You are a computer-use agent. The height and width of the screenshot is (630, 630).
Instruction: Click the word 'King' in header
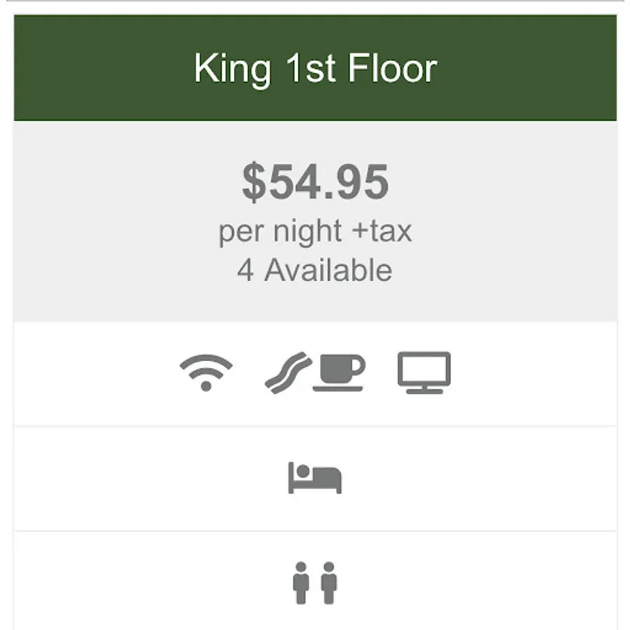pos(232,70)
